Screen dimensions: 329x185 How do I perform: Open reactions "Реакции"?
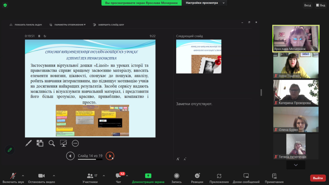point(197,178)
